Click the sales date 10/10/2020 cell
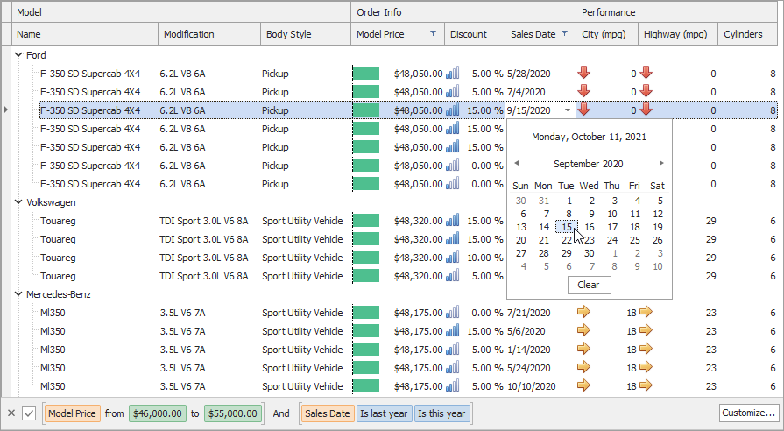Viewport: 784px width, 431px height. click(x=540, y=386)
